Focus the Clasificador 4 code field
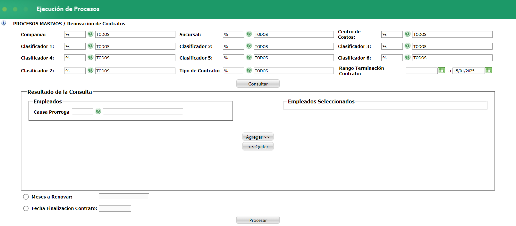516x226 pixels. pos(75,58)
